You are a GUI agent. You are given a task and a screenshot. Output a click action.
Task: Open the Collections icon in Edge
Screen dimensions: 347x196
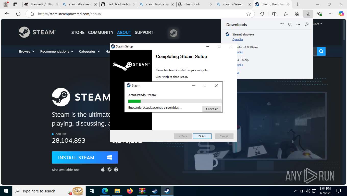tap(297, 14)
